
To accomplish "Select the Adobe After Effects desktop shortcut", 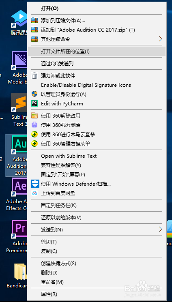I will coord(17,194).
